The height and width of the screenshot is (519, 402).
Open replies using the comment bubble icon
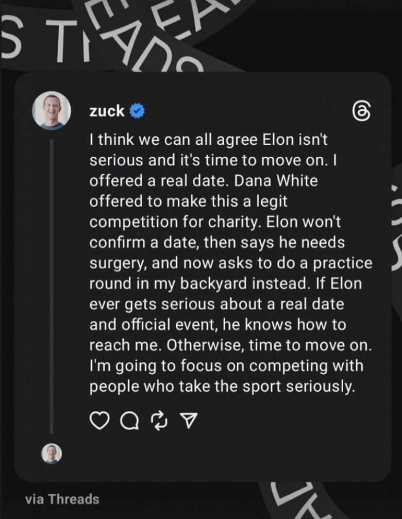pos(129,421)
